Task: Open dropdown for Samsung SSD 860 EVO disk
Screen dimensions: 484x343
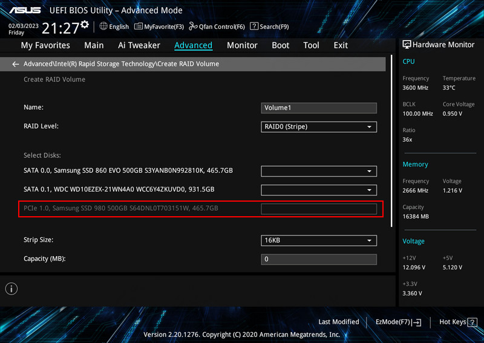Action: click(319, 171)
